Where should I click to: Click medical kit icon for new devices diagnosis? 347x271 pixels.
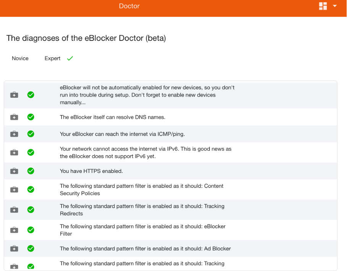[x=14, y=95]
